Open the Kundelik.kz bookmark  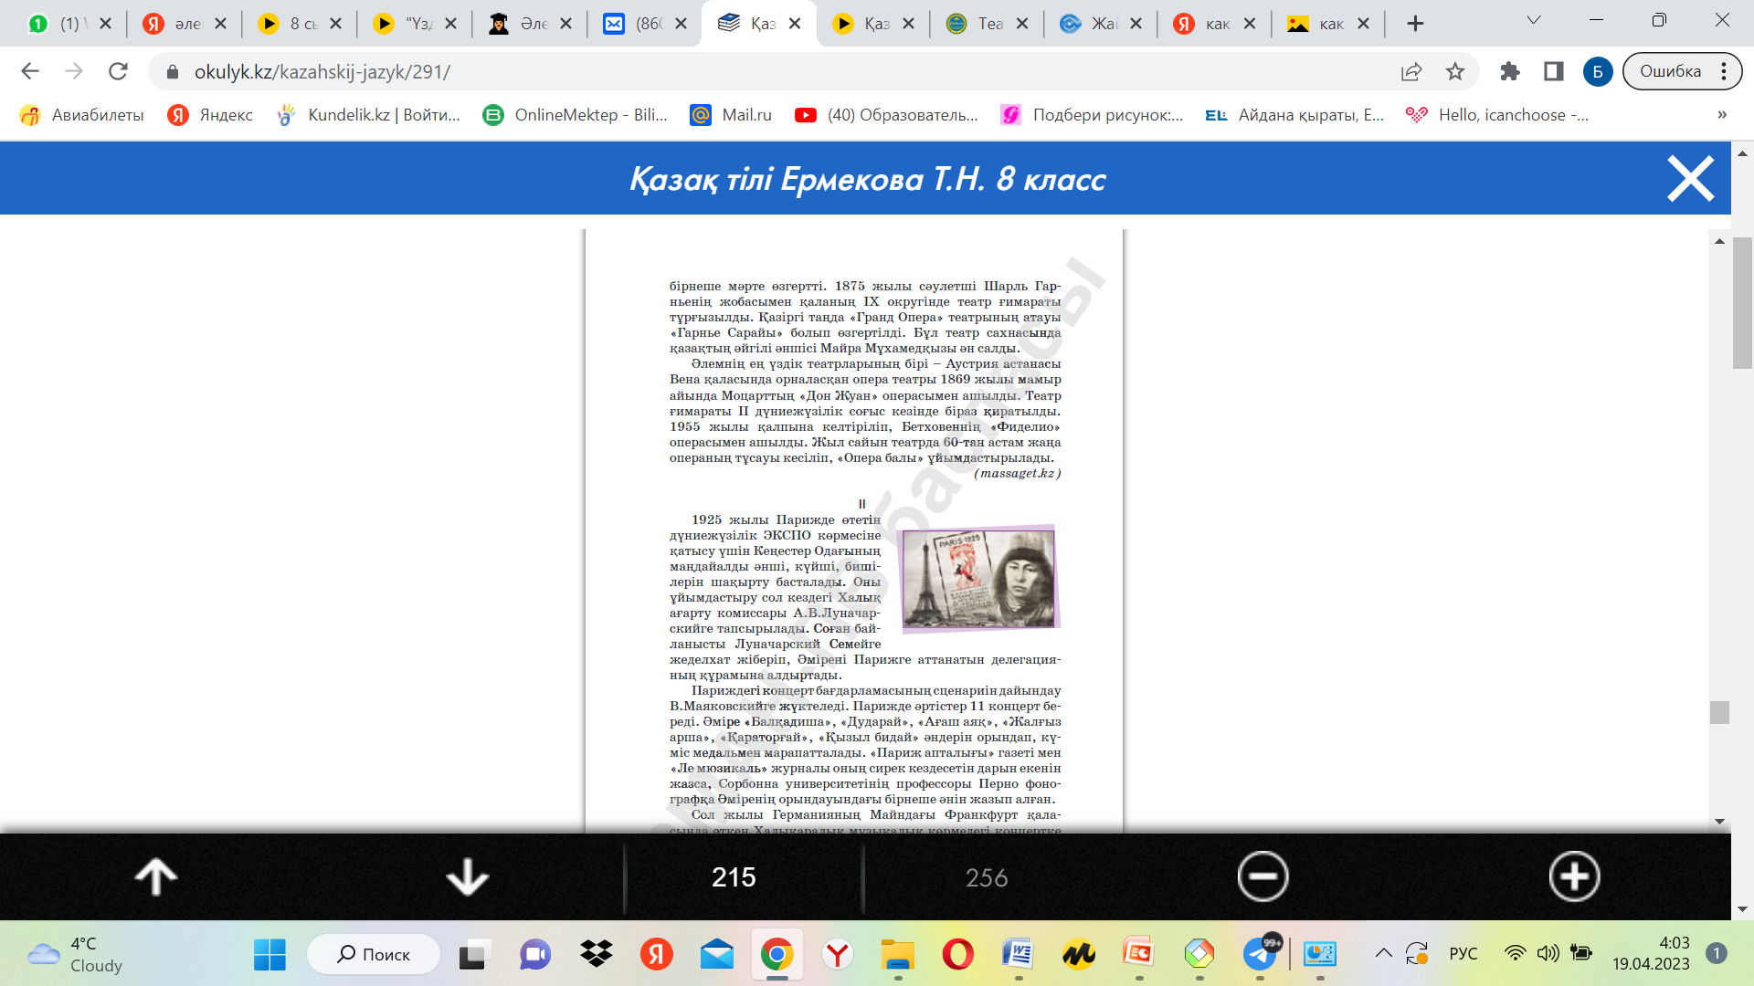tap(370, 115)
